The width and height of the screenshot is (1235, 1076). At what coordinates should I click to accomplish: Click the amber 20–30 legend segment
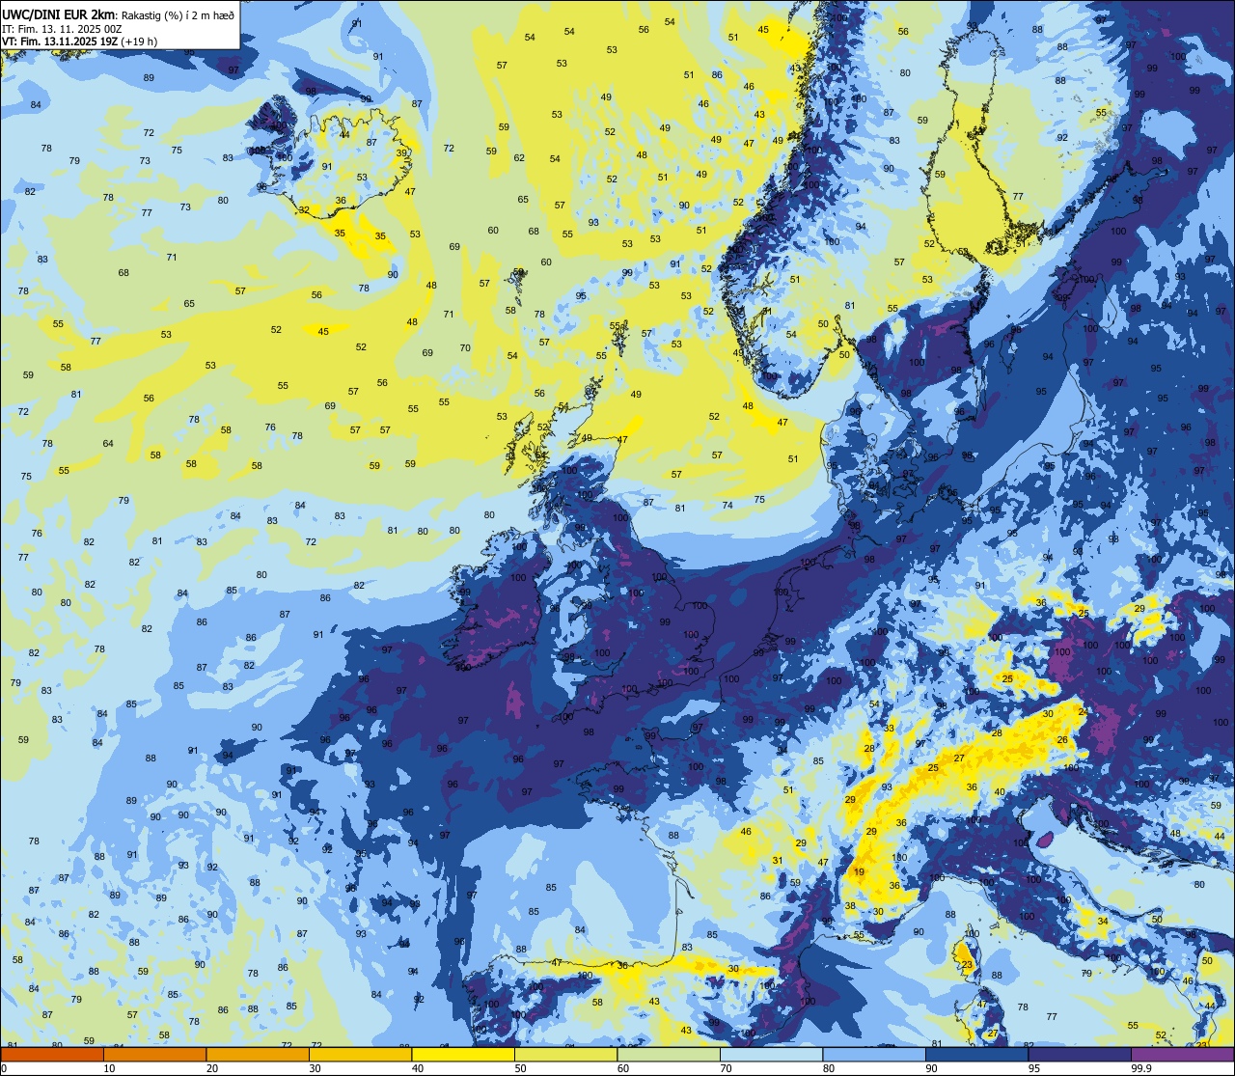click(x=258, y=1054)
